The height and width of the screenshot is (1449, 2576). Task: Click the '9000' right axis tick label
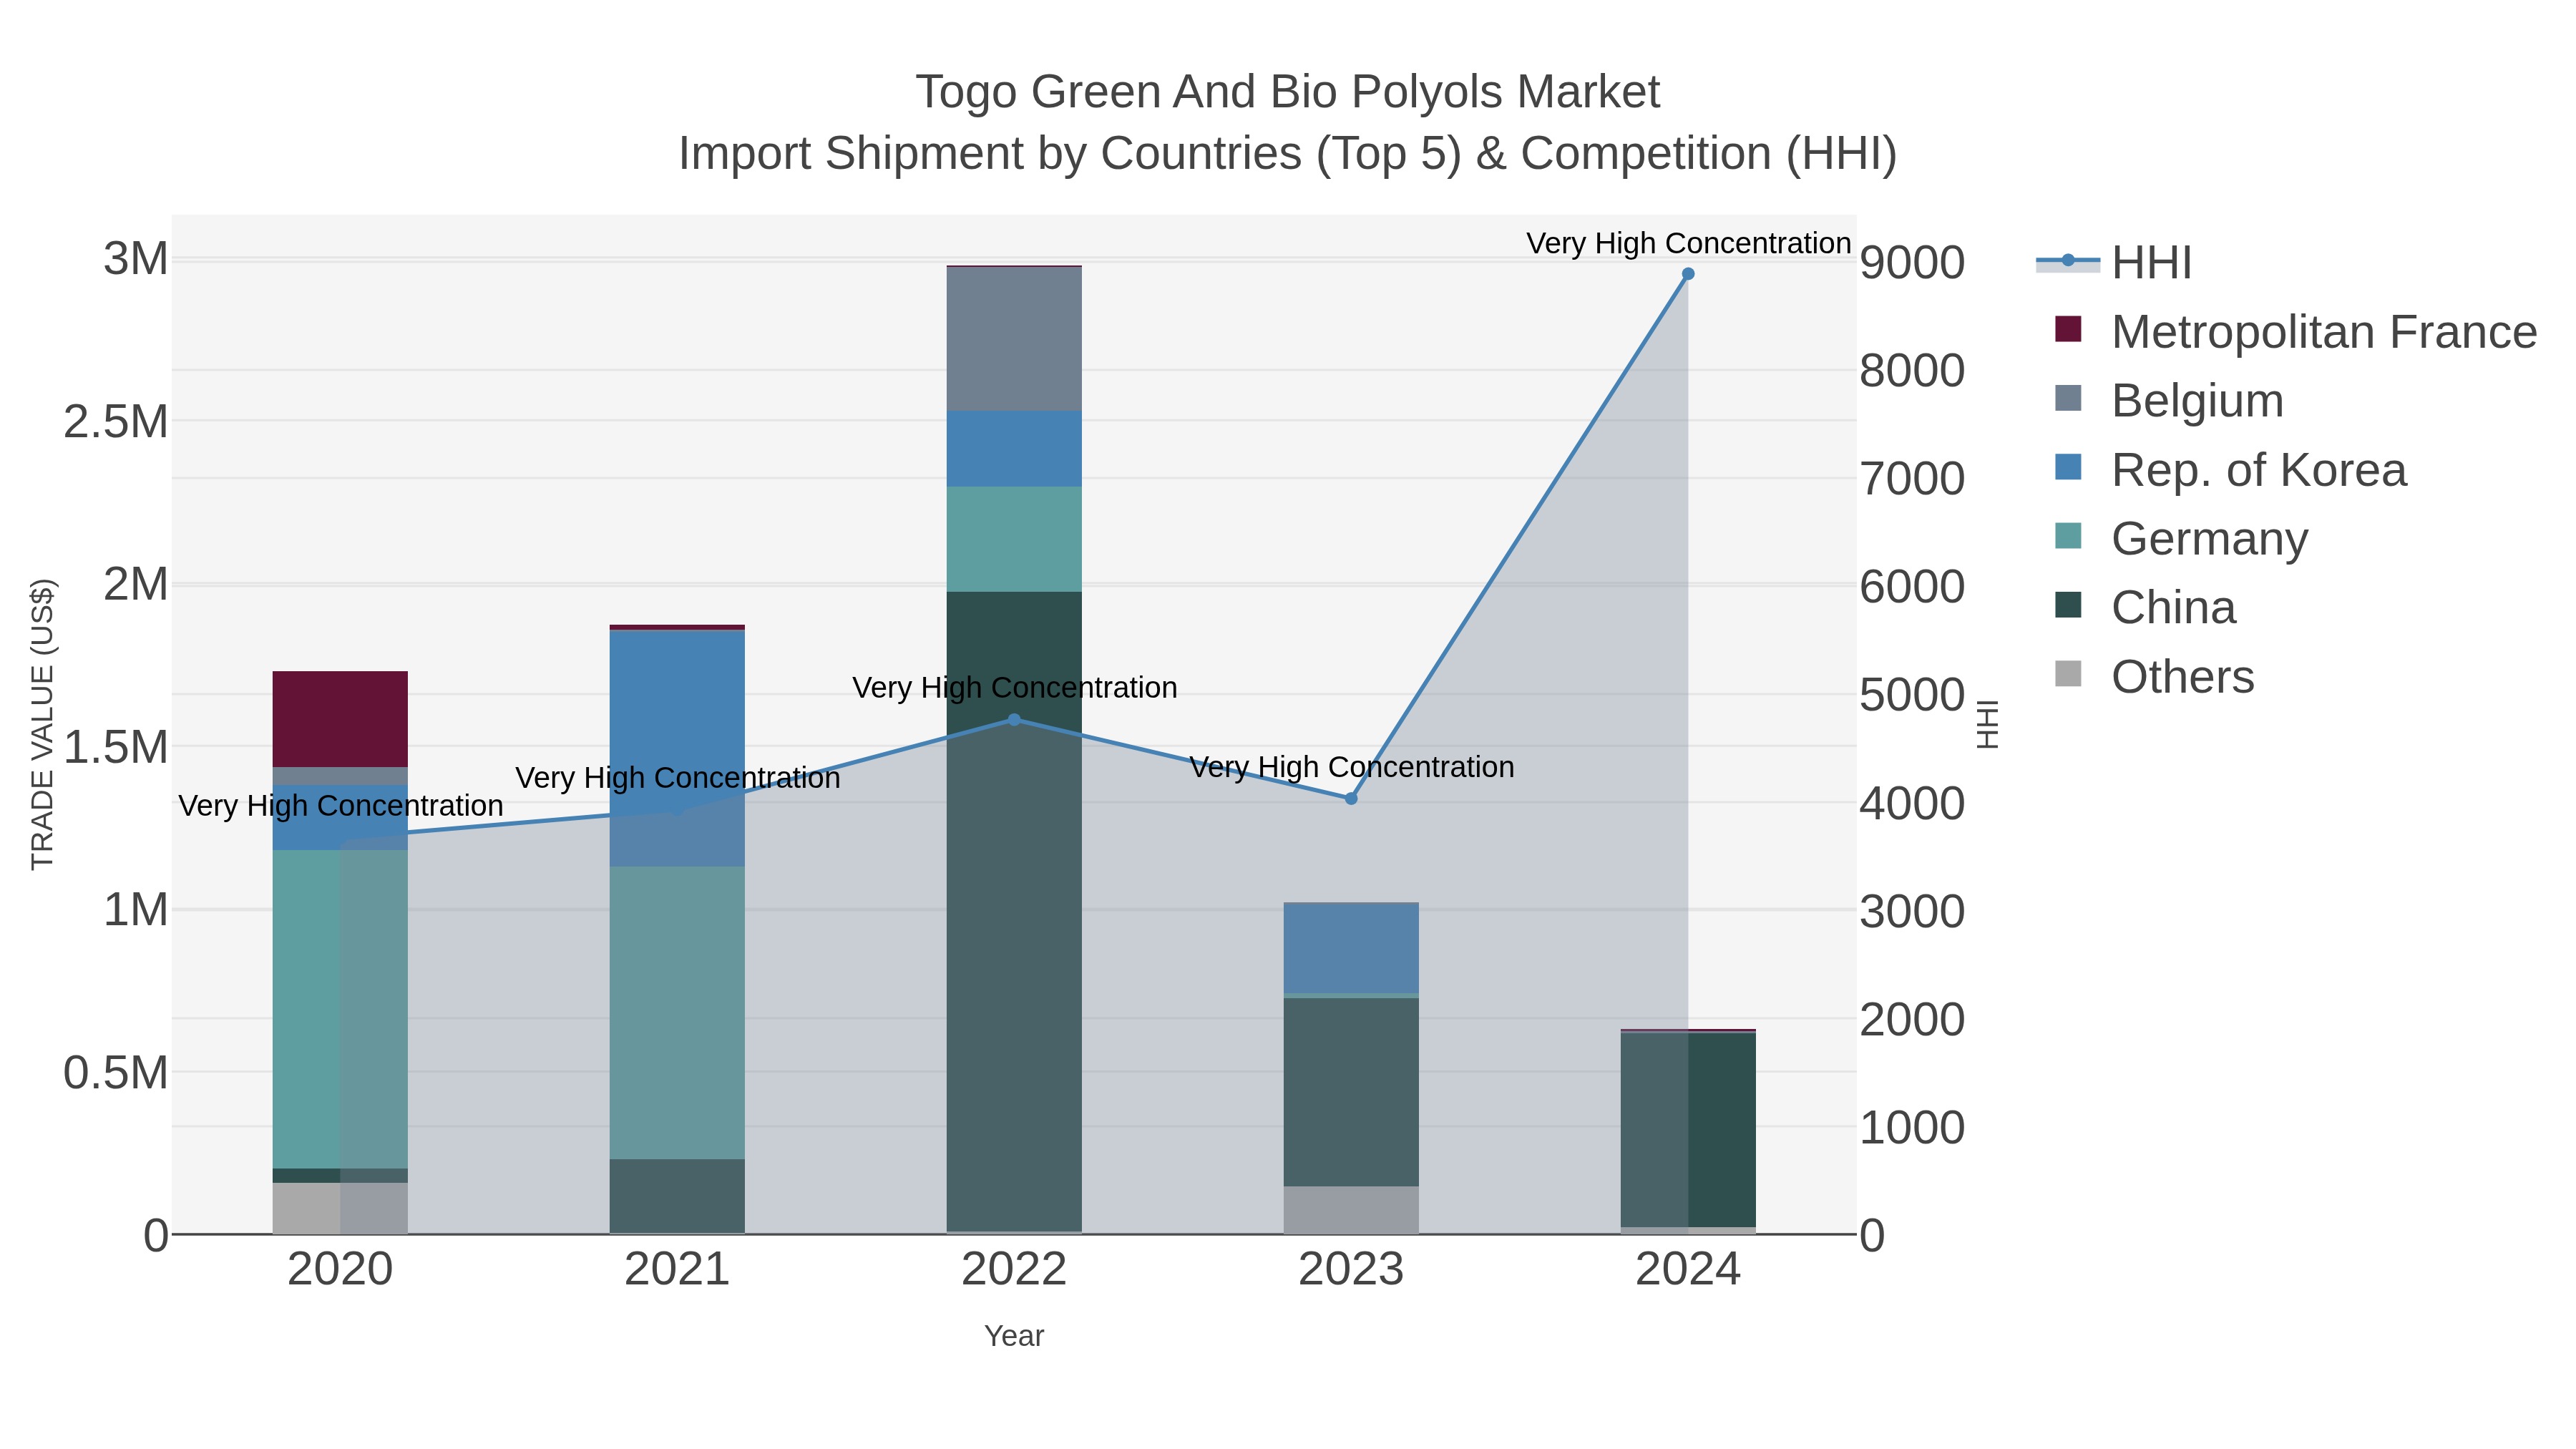pos(1912,263)
